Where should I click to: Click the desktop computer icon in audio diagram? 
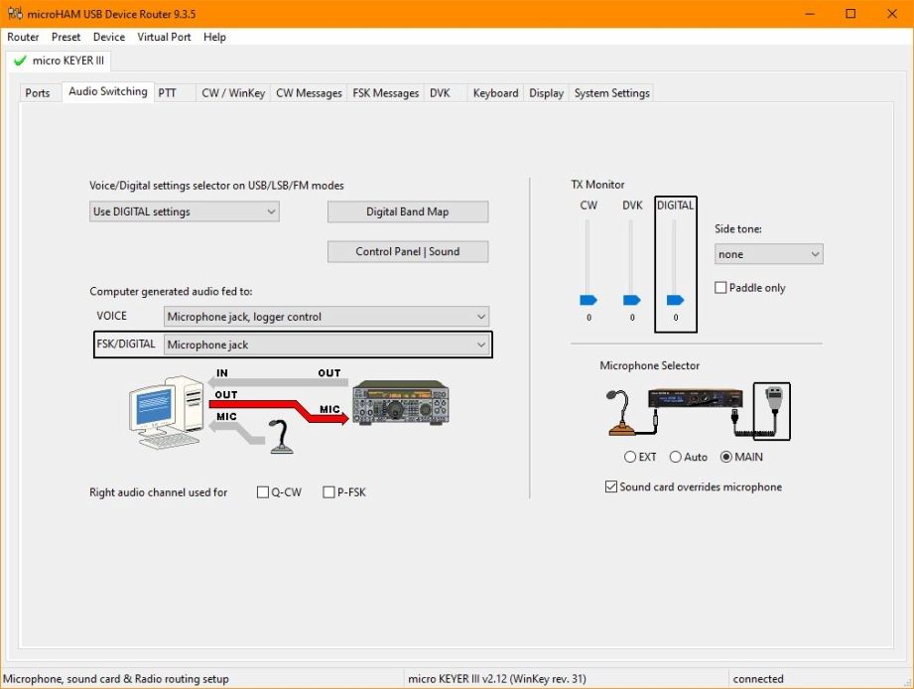click(x=164, y=414)
